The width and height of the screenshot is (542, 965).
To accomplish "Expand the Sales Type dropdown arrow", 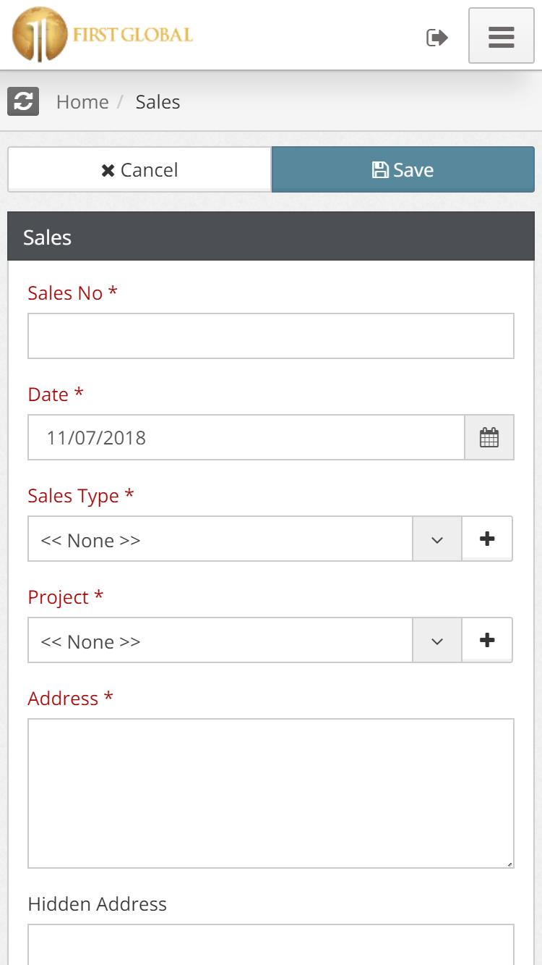I will click(x=437, y=539).
